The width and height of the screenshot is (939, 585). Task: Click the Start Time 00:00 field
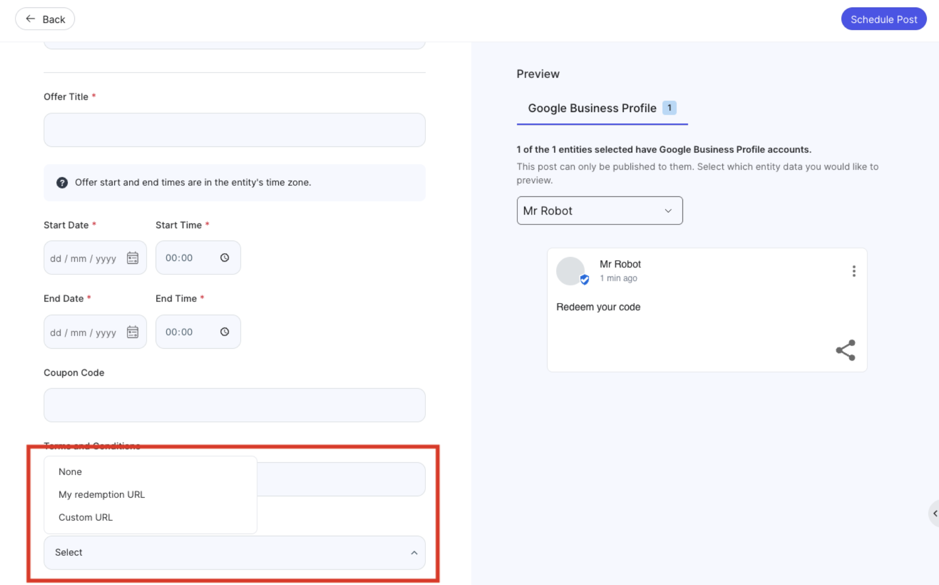click(x=198, y=258)
